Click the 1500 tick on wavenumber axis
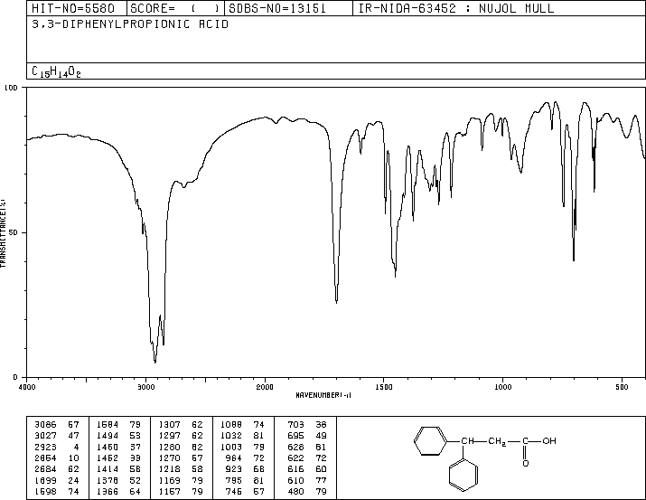The height and width of the screenshot is (500, 646). (384, 387)
